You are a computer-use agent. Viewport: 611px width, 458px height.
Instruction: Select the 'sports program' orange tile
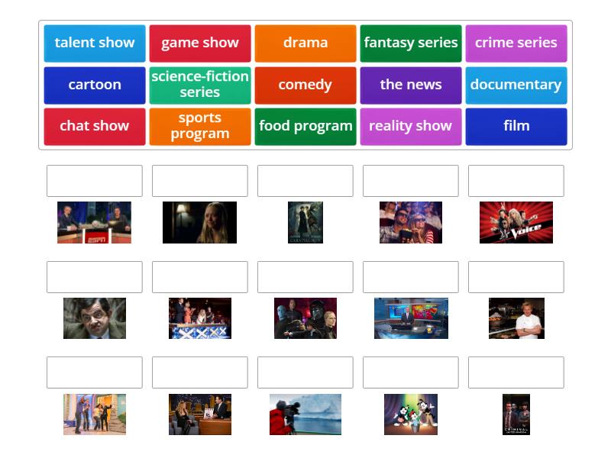(x=199, y=126)
